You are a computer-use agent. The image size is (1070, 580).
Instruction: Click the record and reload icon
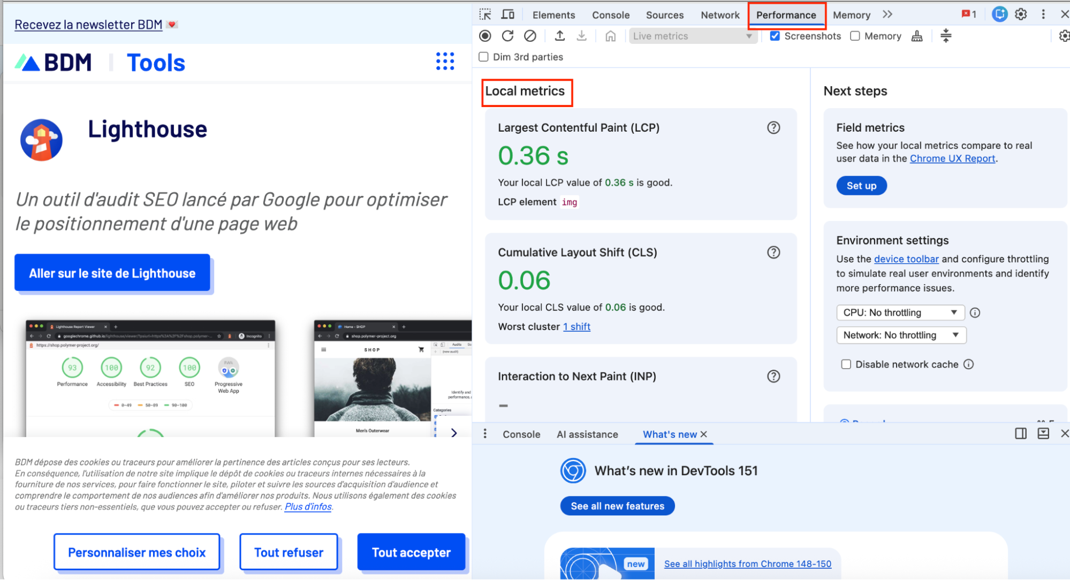[x=507, y=36]
